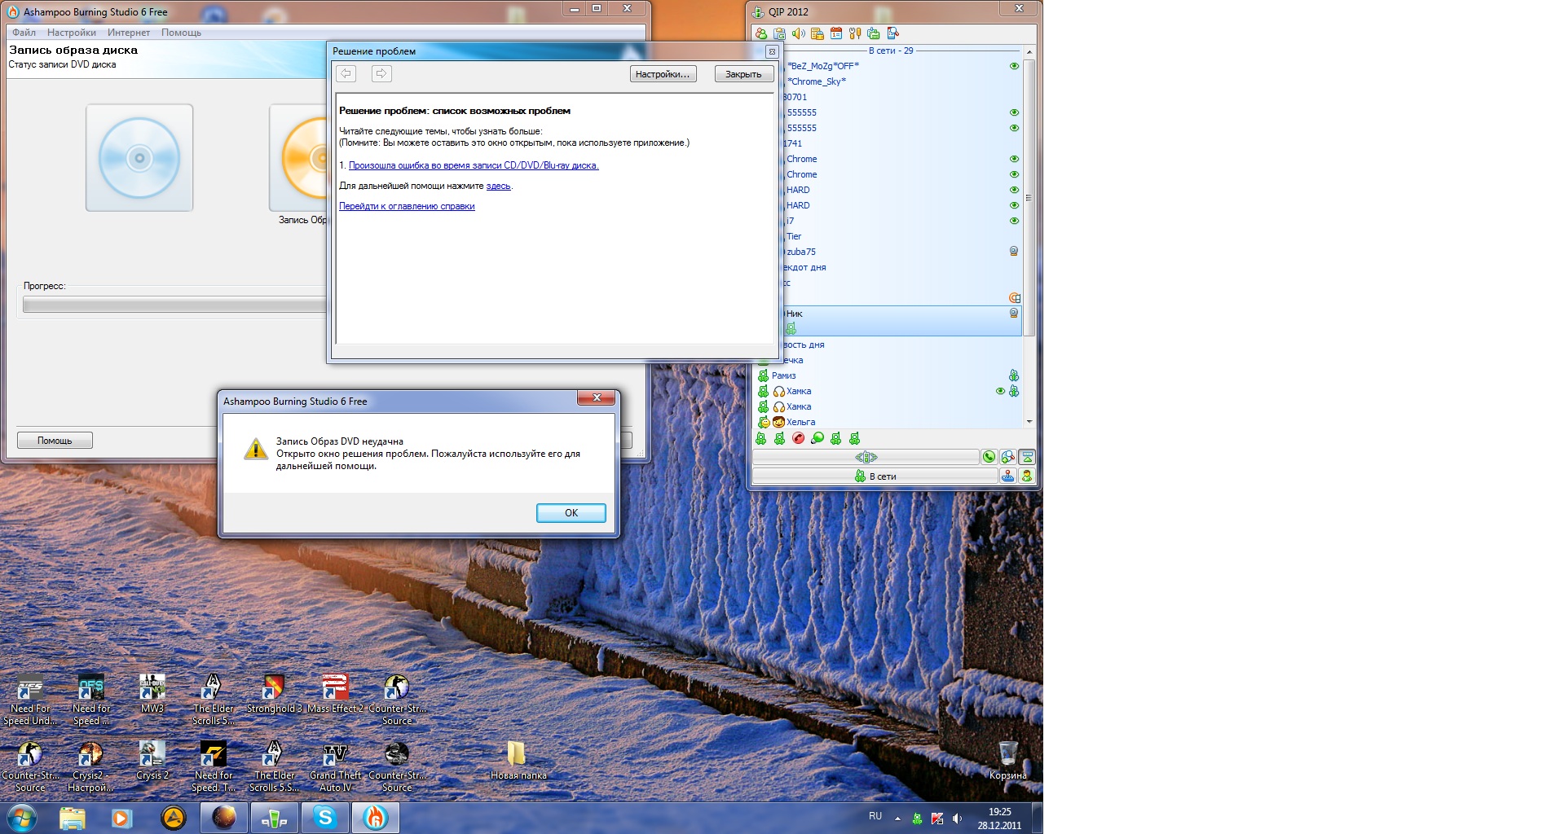The image size is (1560, 834).
Task: Open 'Перейти к оглавлению справки' link
Action: point(407,206)
